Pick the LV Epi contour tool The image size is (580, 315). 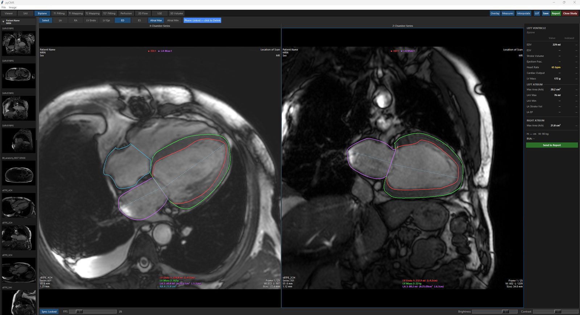coord(106,20)
